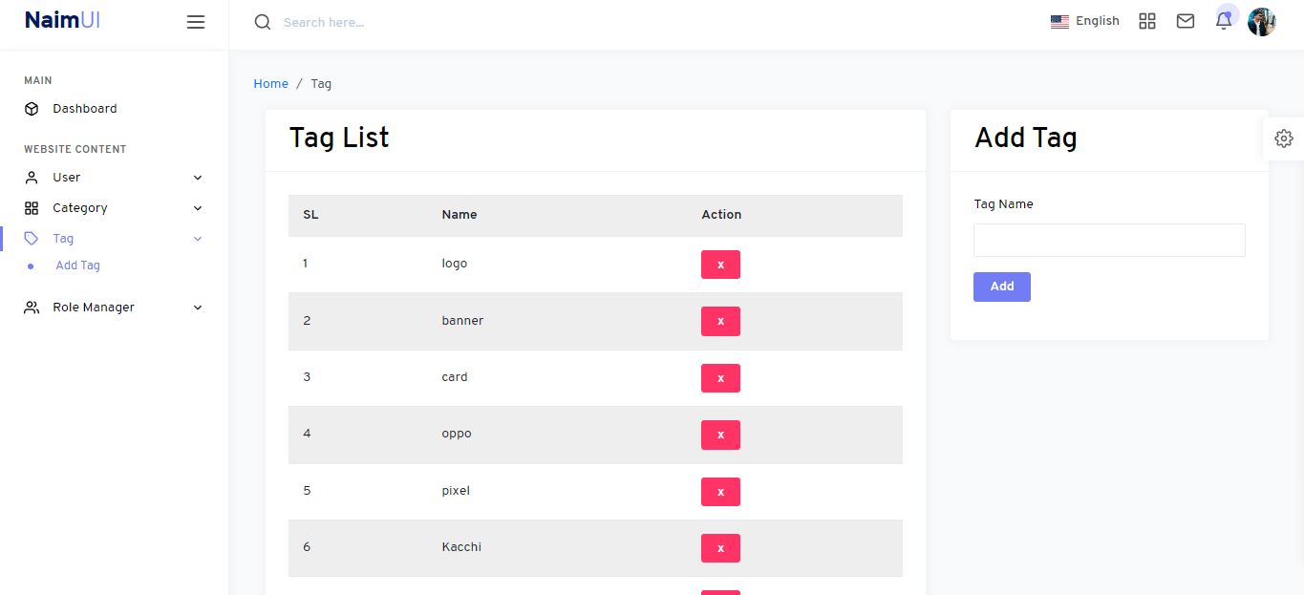
Task: Delete the pixel tag
Action: [720, 492]
